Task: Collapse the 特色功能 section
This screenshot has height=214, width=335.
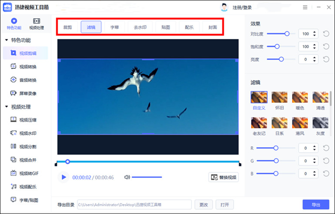Action: [x=7, y=40]
